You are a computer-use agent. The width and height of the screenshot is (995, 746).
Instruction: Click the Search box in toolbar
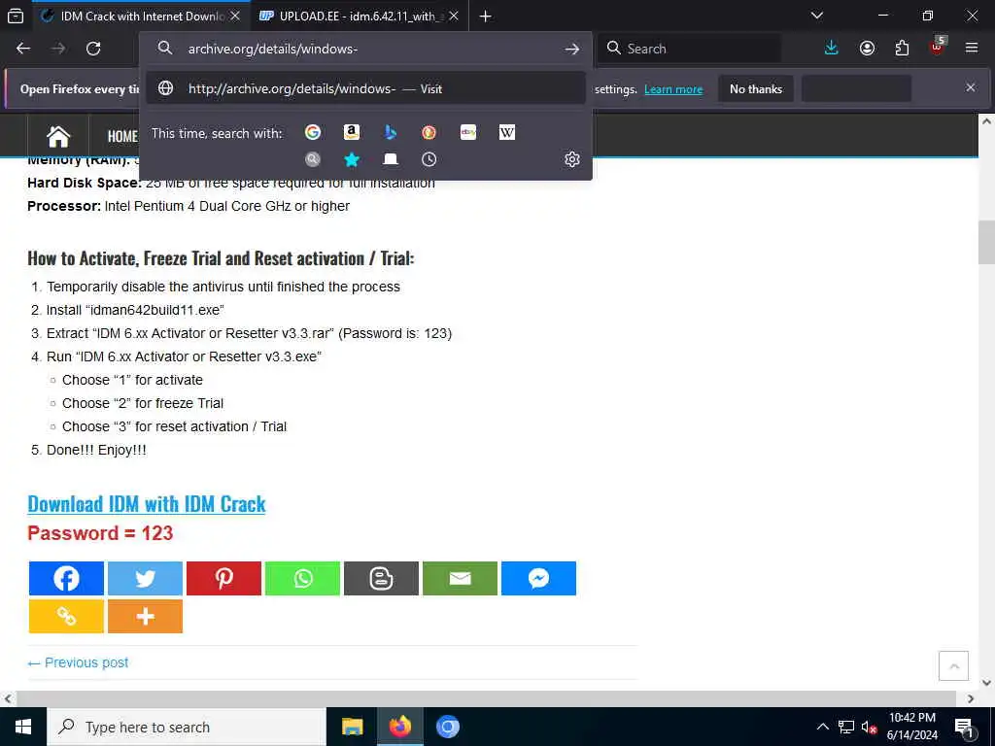pyautogui.click(x=690, y=49)
